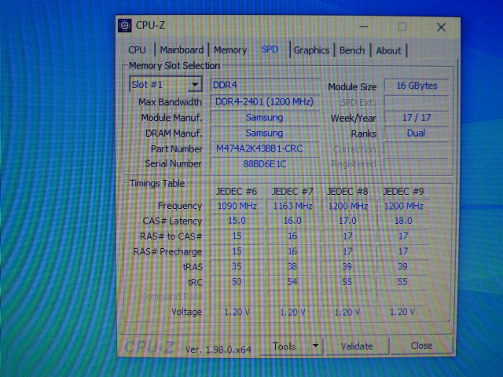
Task: Click the Close button at bottom
Action: [421, 346]
